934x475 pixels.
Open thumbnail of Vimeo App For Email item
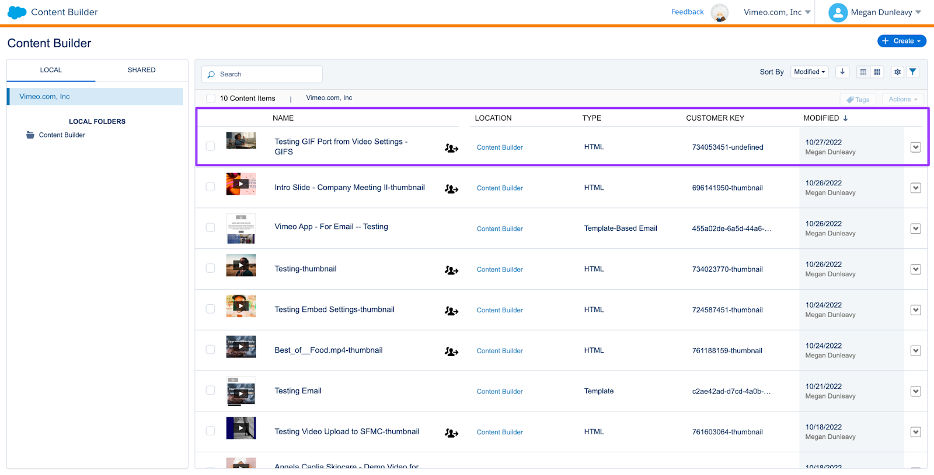(241, 228)
